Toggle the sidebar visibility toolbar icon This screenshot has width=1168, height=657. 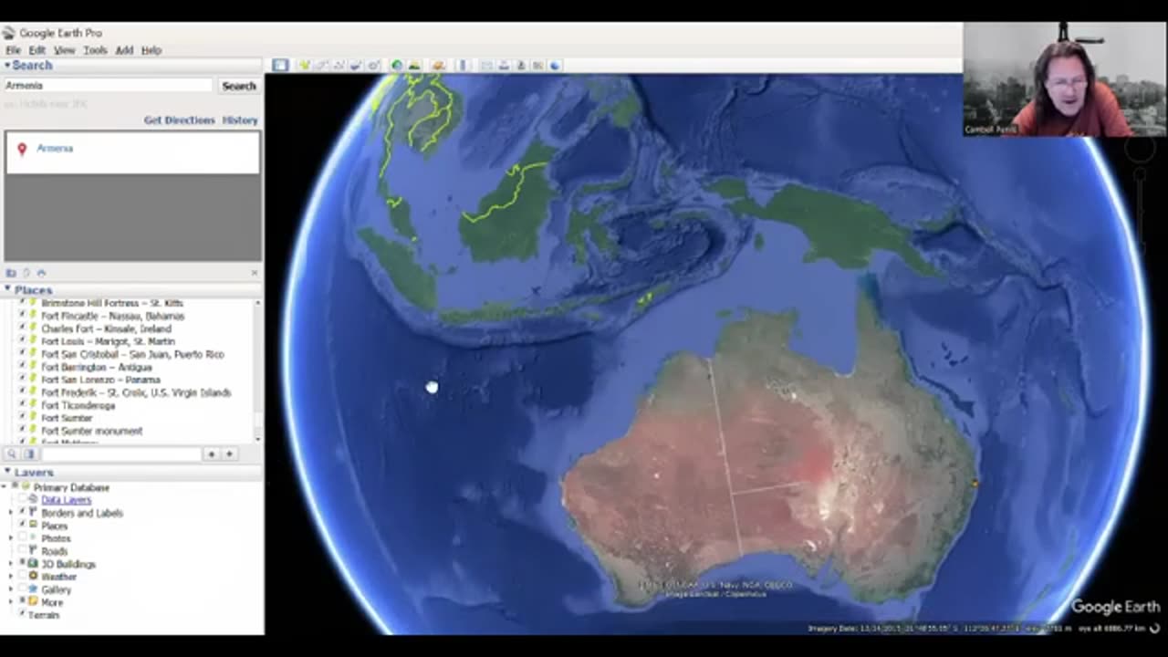tap(280, 65)
